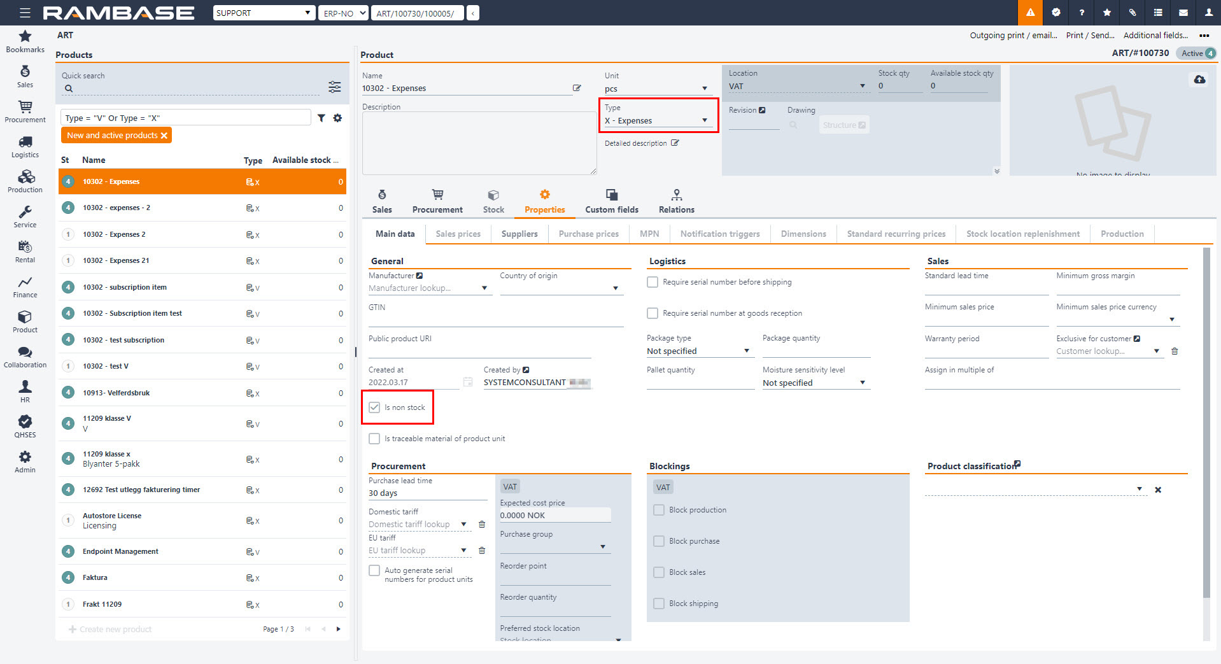
Task: Open the Custom fields tab
Action: (611, 201)
